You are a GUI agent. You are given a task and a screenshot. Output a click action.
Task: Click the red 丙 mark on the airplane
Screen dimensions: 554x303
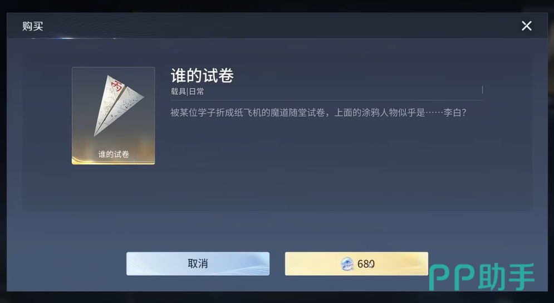(x=116, y=86)
